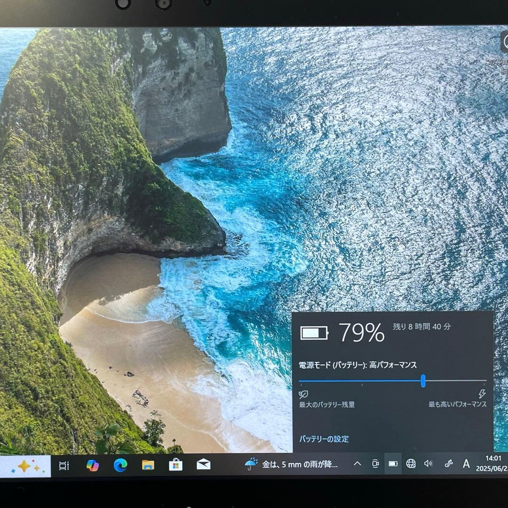Launch Copilot from the taskbar

click(x=93, y=465)
